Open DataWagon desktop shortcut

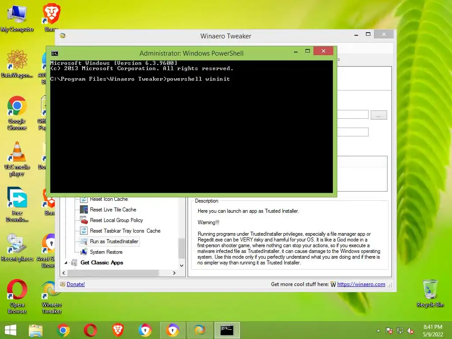[x=17, y=64]
